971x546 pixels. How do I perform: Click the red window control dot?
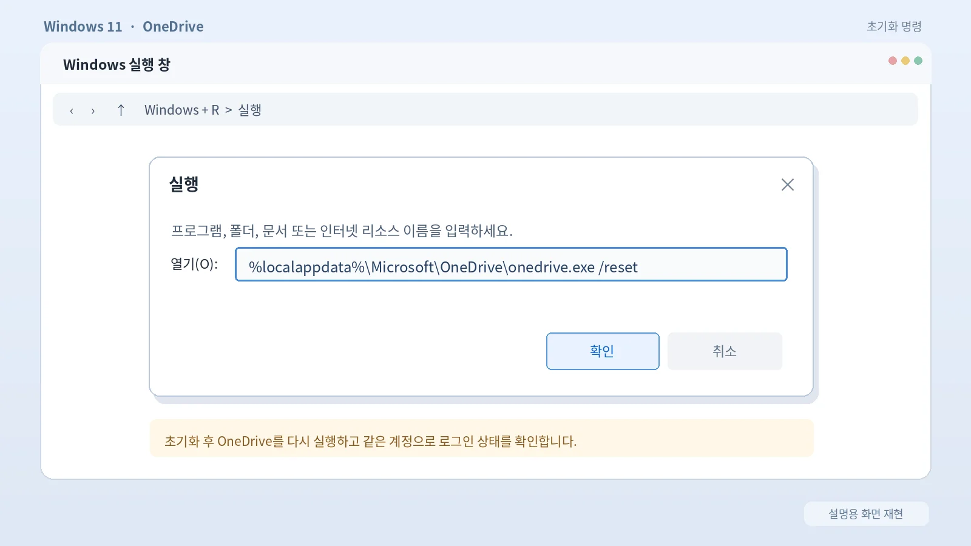click(893, 61)
